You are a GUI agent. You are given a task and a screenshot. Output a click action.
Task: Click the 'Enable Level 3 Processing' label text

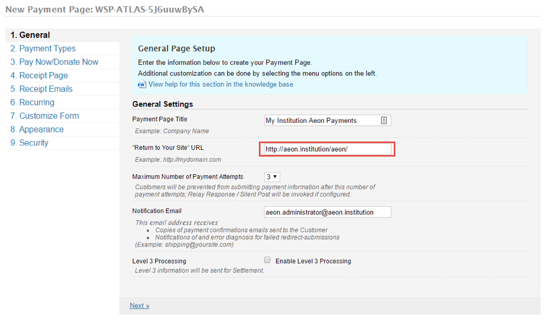tap(313, 261)
